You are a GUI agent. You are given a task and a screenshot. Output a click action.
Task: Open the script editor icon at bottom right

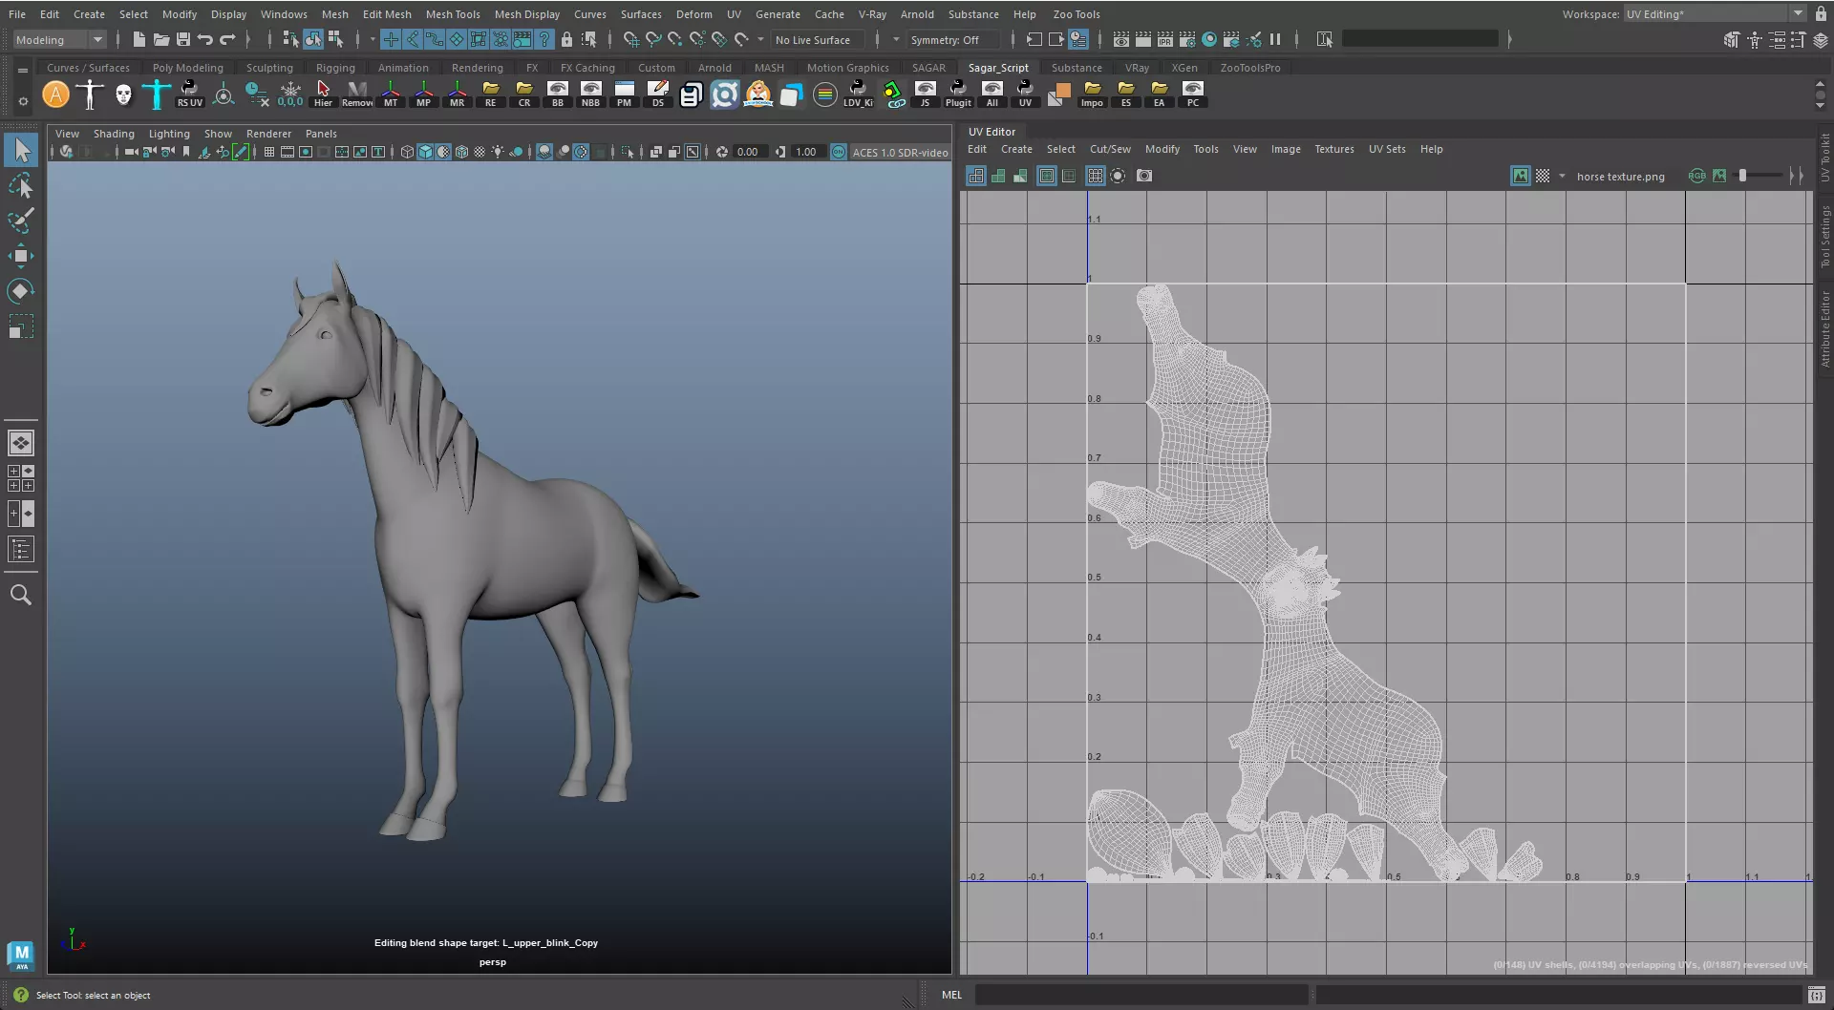pyautogui.click(x=1816, y=995)
